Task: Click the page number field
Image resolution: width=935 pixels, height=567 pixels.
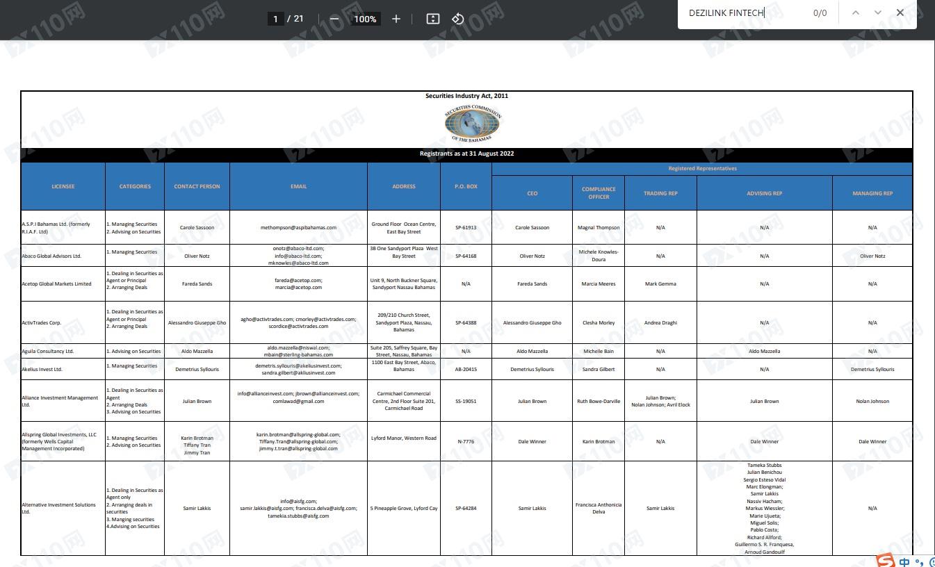Action: [x=275, y=19]
